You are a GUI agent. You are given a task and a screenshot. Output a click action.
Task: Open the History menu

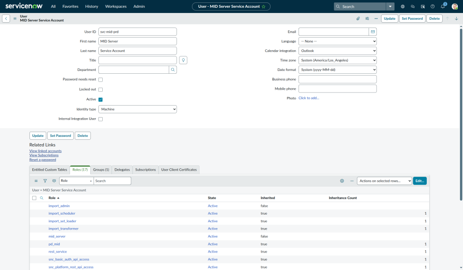click(92, 6)
